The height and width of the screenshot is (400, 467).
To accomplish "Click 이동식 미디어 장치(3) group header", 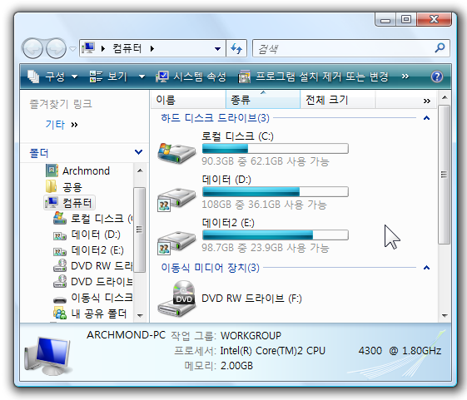I will pos(211,268).
